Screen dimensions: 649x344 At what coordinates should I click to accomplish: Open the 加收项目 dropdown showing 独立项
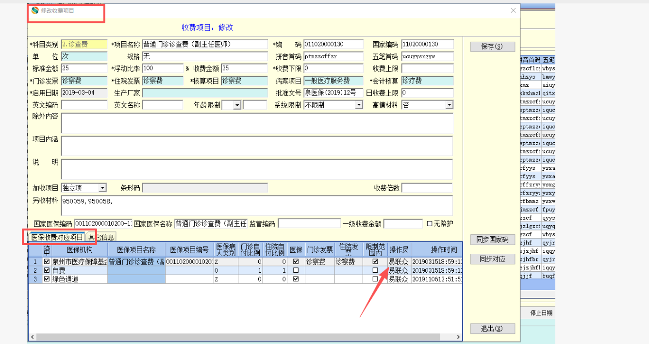[x=102, y=188]
